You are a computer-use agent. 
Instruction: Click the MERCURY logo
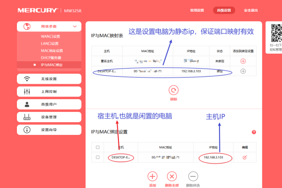click(x=38, y=10)
